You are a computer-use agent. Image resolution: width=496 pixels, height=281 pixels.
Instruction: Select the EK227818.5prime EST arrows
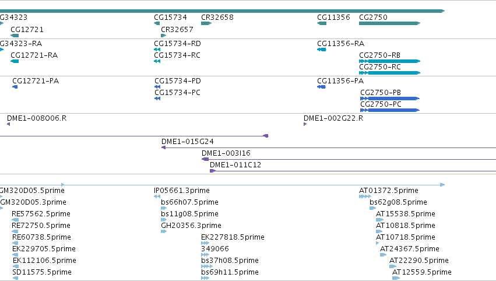pyautogui.click(x=205, y=243)
